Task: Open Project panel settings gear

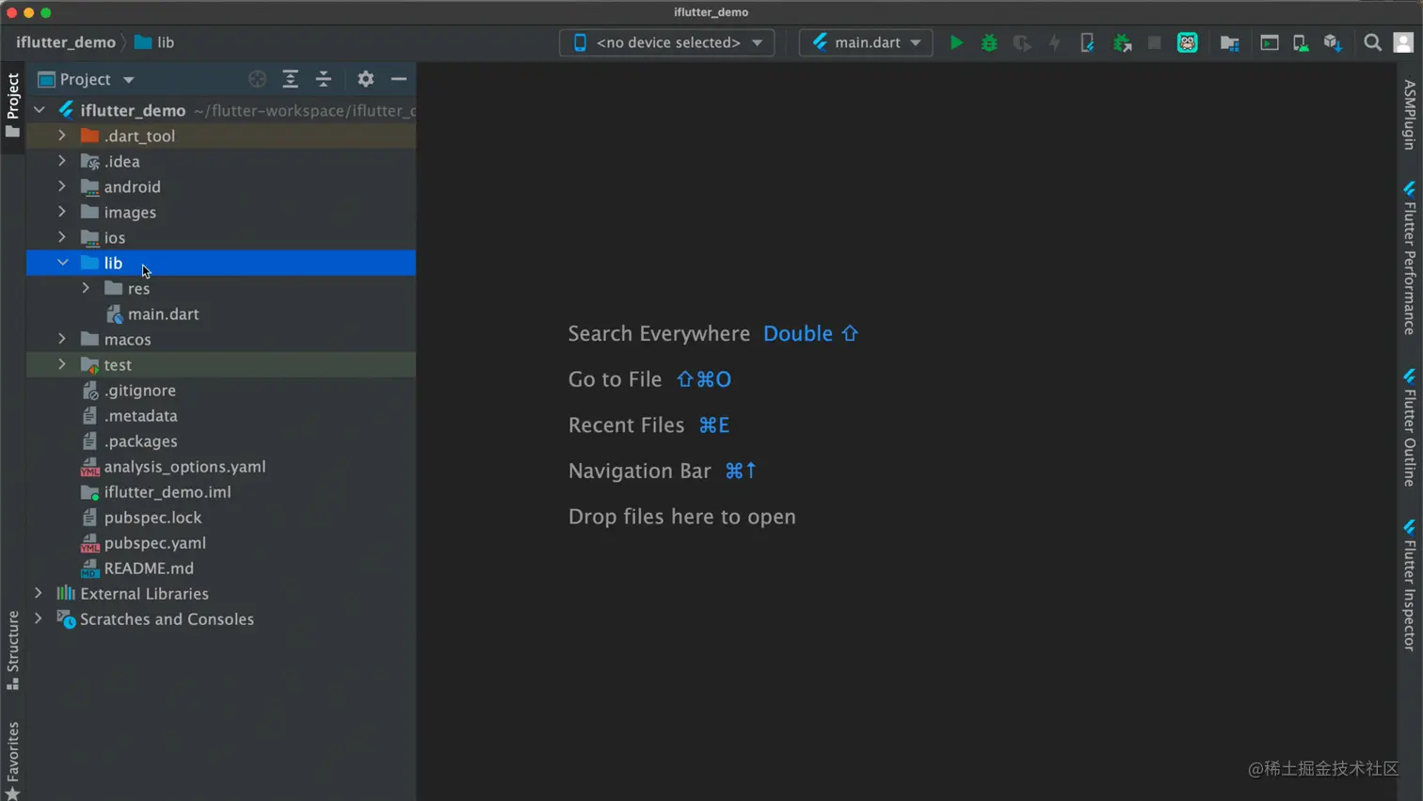Action: [366, 79]
